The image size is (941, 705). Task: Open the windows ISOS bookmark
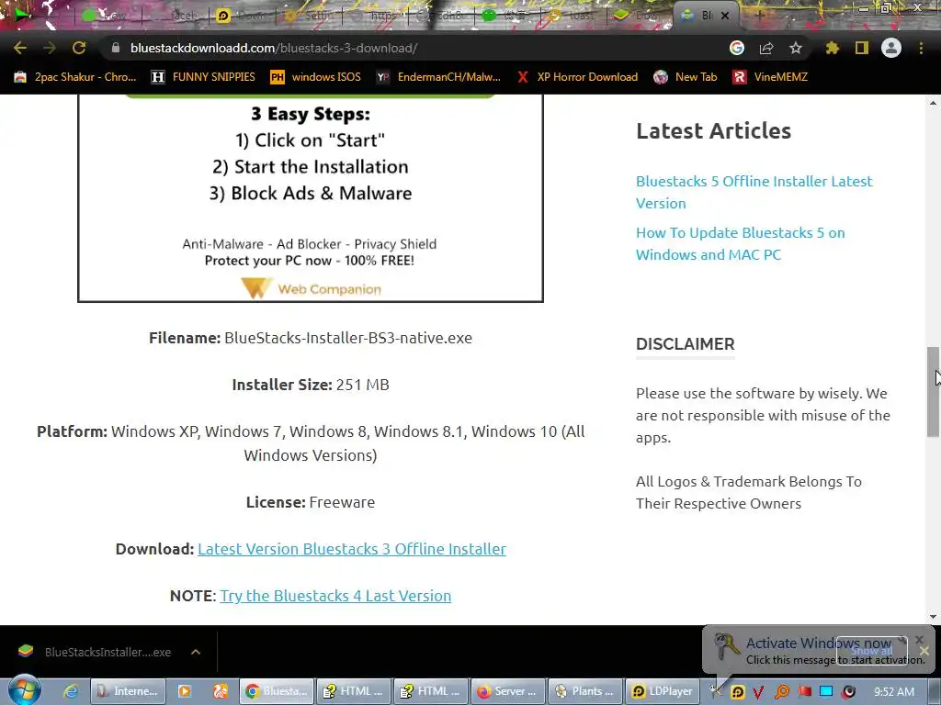tap(316, 77)
